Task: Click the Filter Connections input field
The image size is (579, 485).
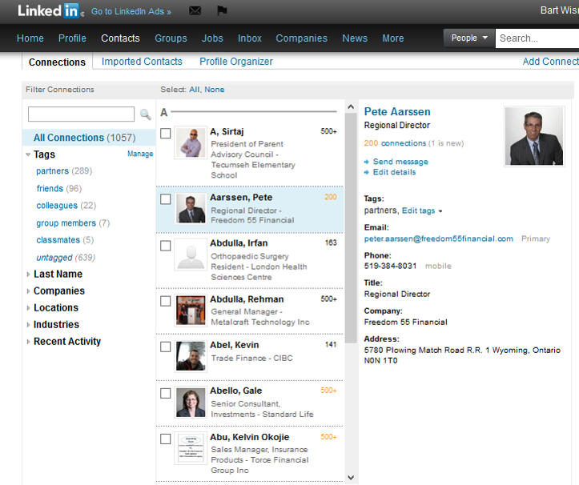Action: pyautogui.click(x=81, y=114)
